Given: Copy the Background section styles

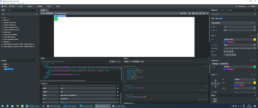Looking at the screenshot, I should click(251, 60).
